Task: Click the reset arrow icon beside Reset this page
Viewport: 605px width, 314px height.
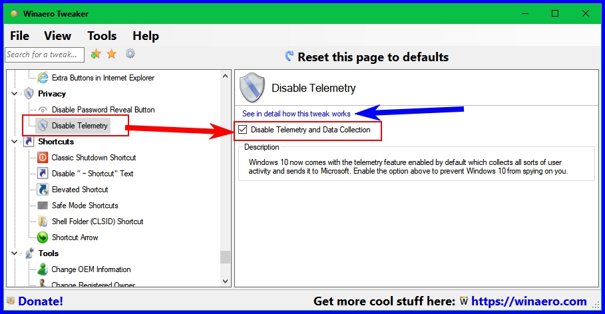Action: [x=289, y=57]
